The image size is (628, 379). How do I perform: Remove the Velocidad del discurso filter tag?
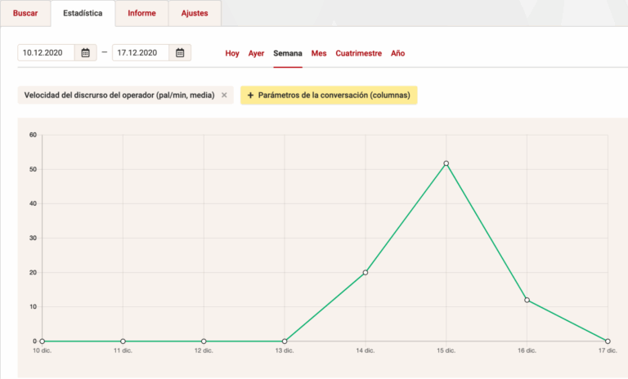[224, 96]
